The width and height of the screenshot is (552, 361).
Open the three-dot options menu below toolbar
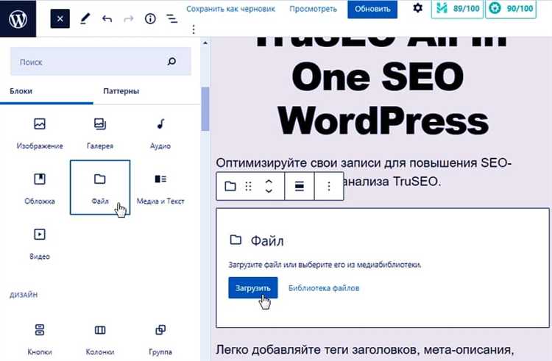tap(194, 29)
